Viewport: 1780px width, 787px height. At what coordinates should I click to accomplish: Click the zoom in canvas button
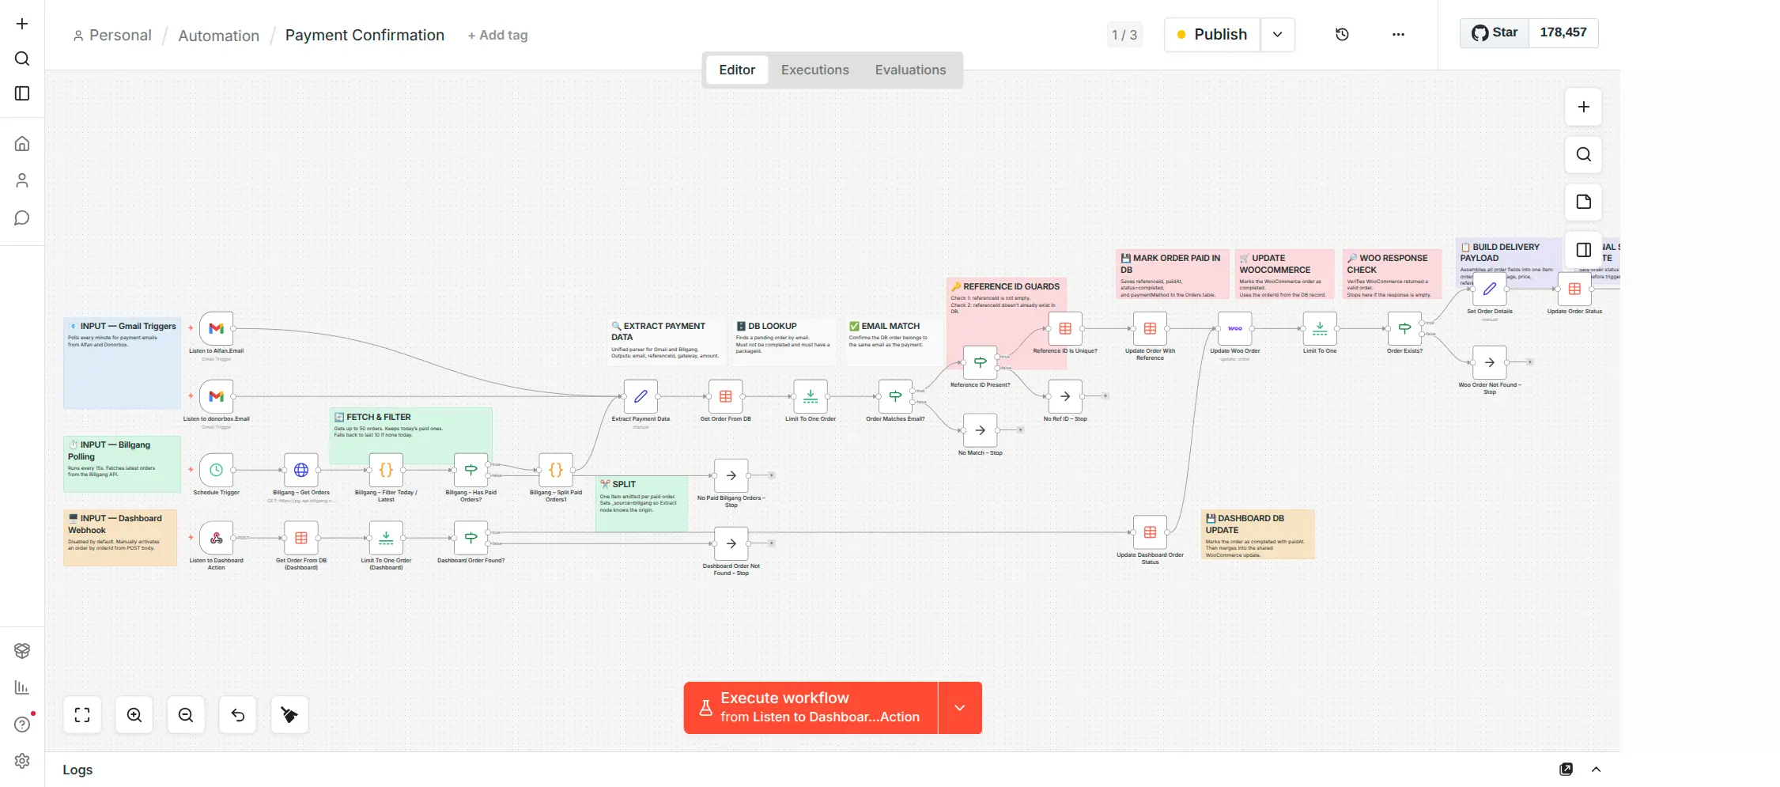(134, 715)
